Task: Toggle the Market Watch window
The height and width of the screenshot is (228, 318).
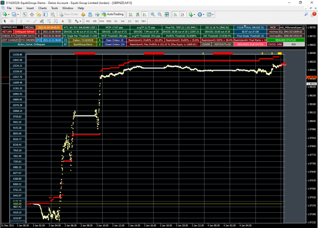Action: [25, 14]
